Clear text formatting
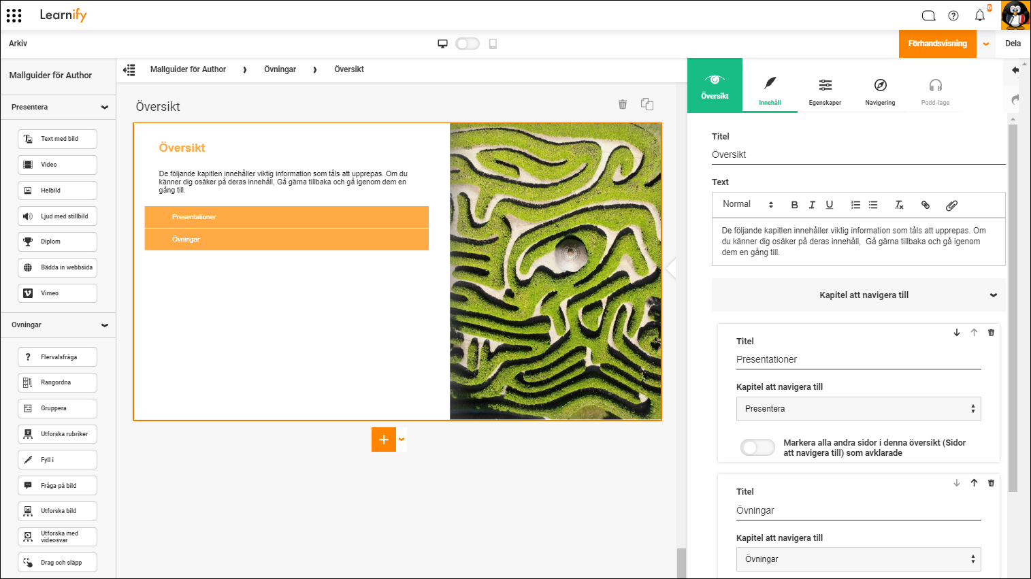The width and height of the screenshot is (1031, 579). pos(899,205)
